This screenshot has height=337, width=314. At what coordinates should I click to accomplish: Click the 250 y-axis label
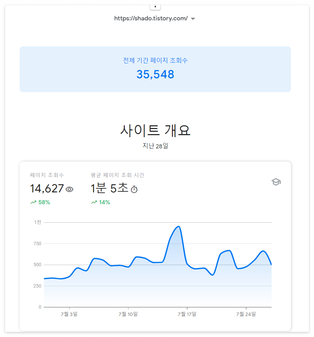click(37, 286)
